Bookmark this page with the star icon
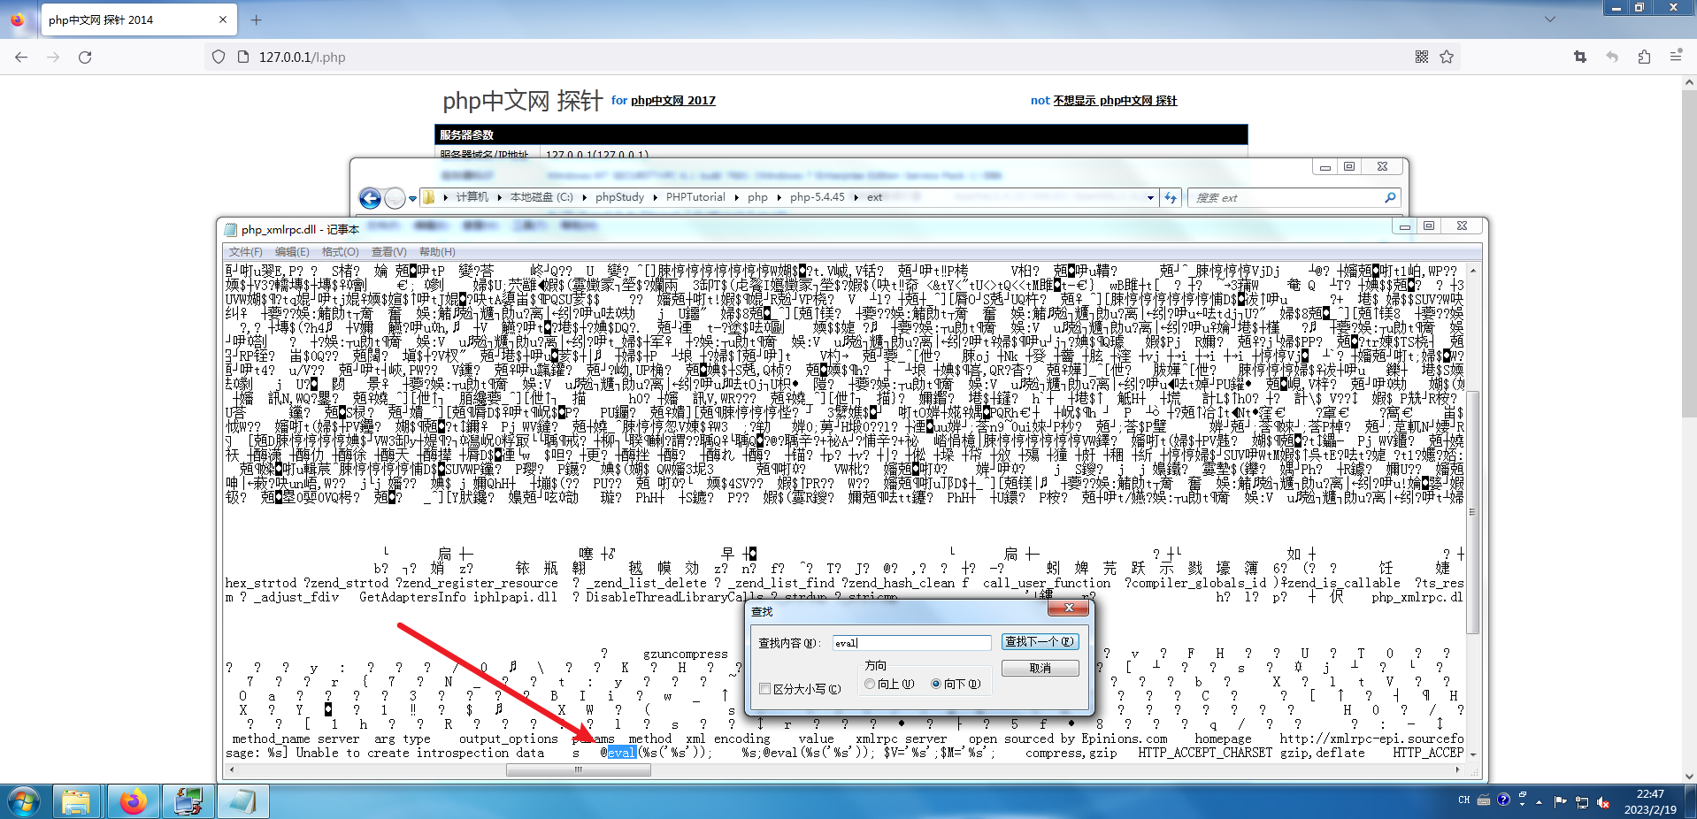This screenshot has height=819, width=1697. tap(1447, 57)
